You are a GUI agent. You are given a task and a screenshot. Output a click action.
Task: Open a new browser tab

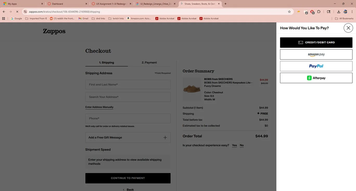[225, 4]
